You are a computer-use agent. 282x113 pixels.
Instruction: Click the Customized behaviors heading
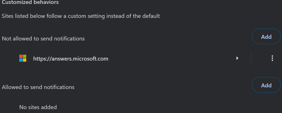[x=30, y=3]
